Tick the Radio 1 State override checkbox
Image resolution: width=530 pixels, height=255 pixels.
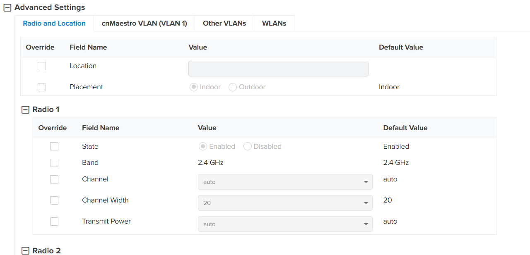(x=54, y=147)
